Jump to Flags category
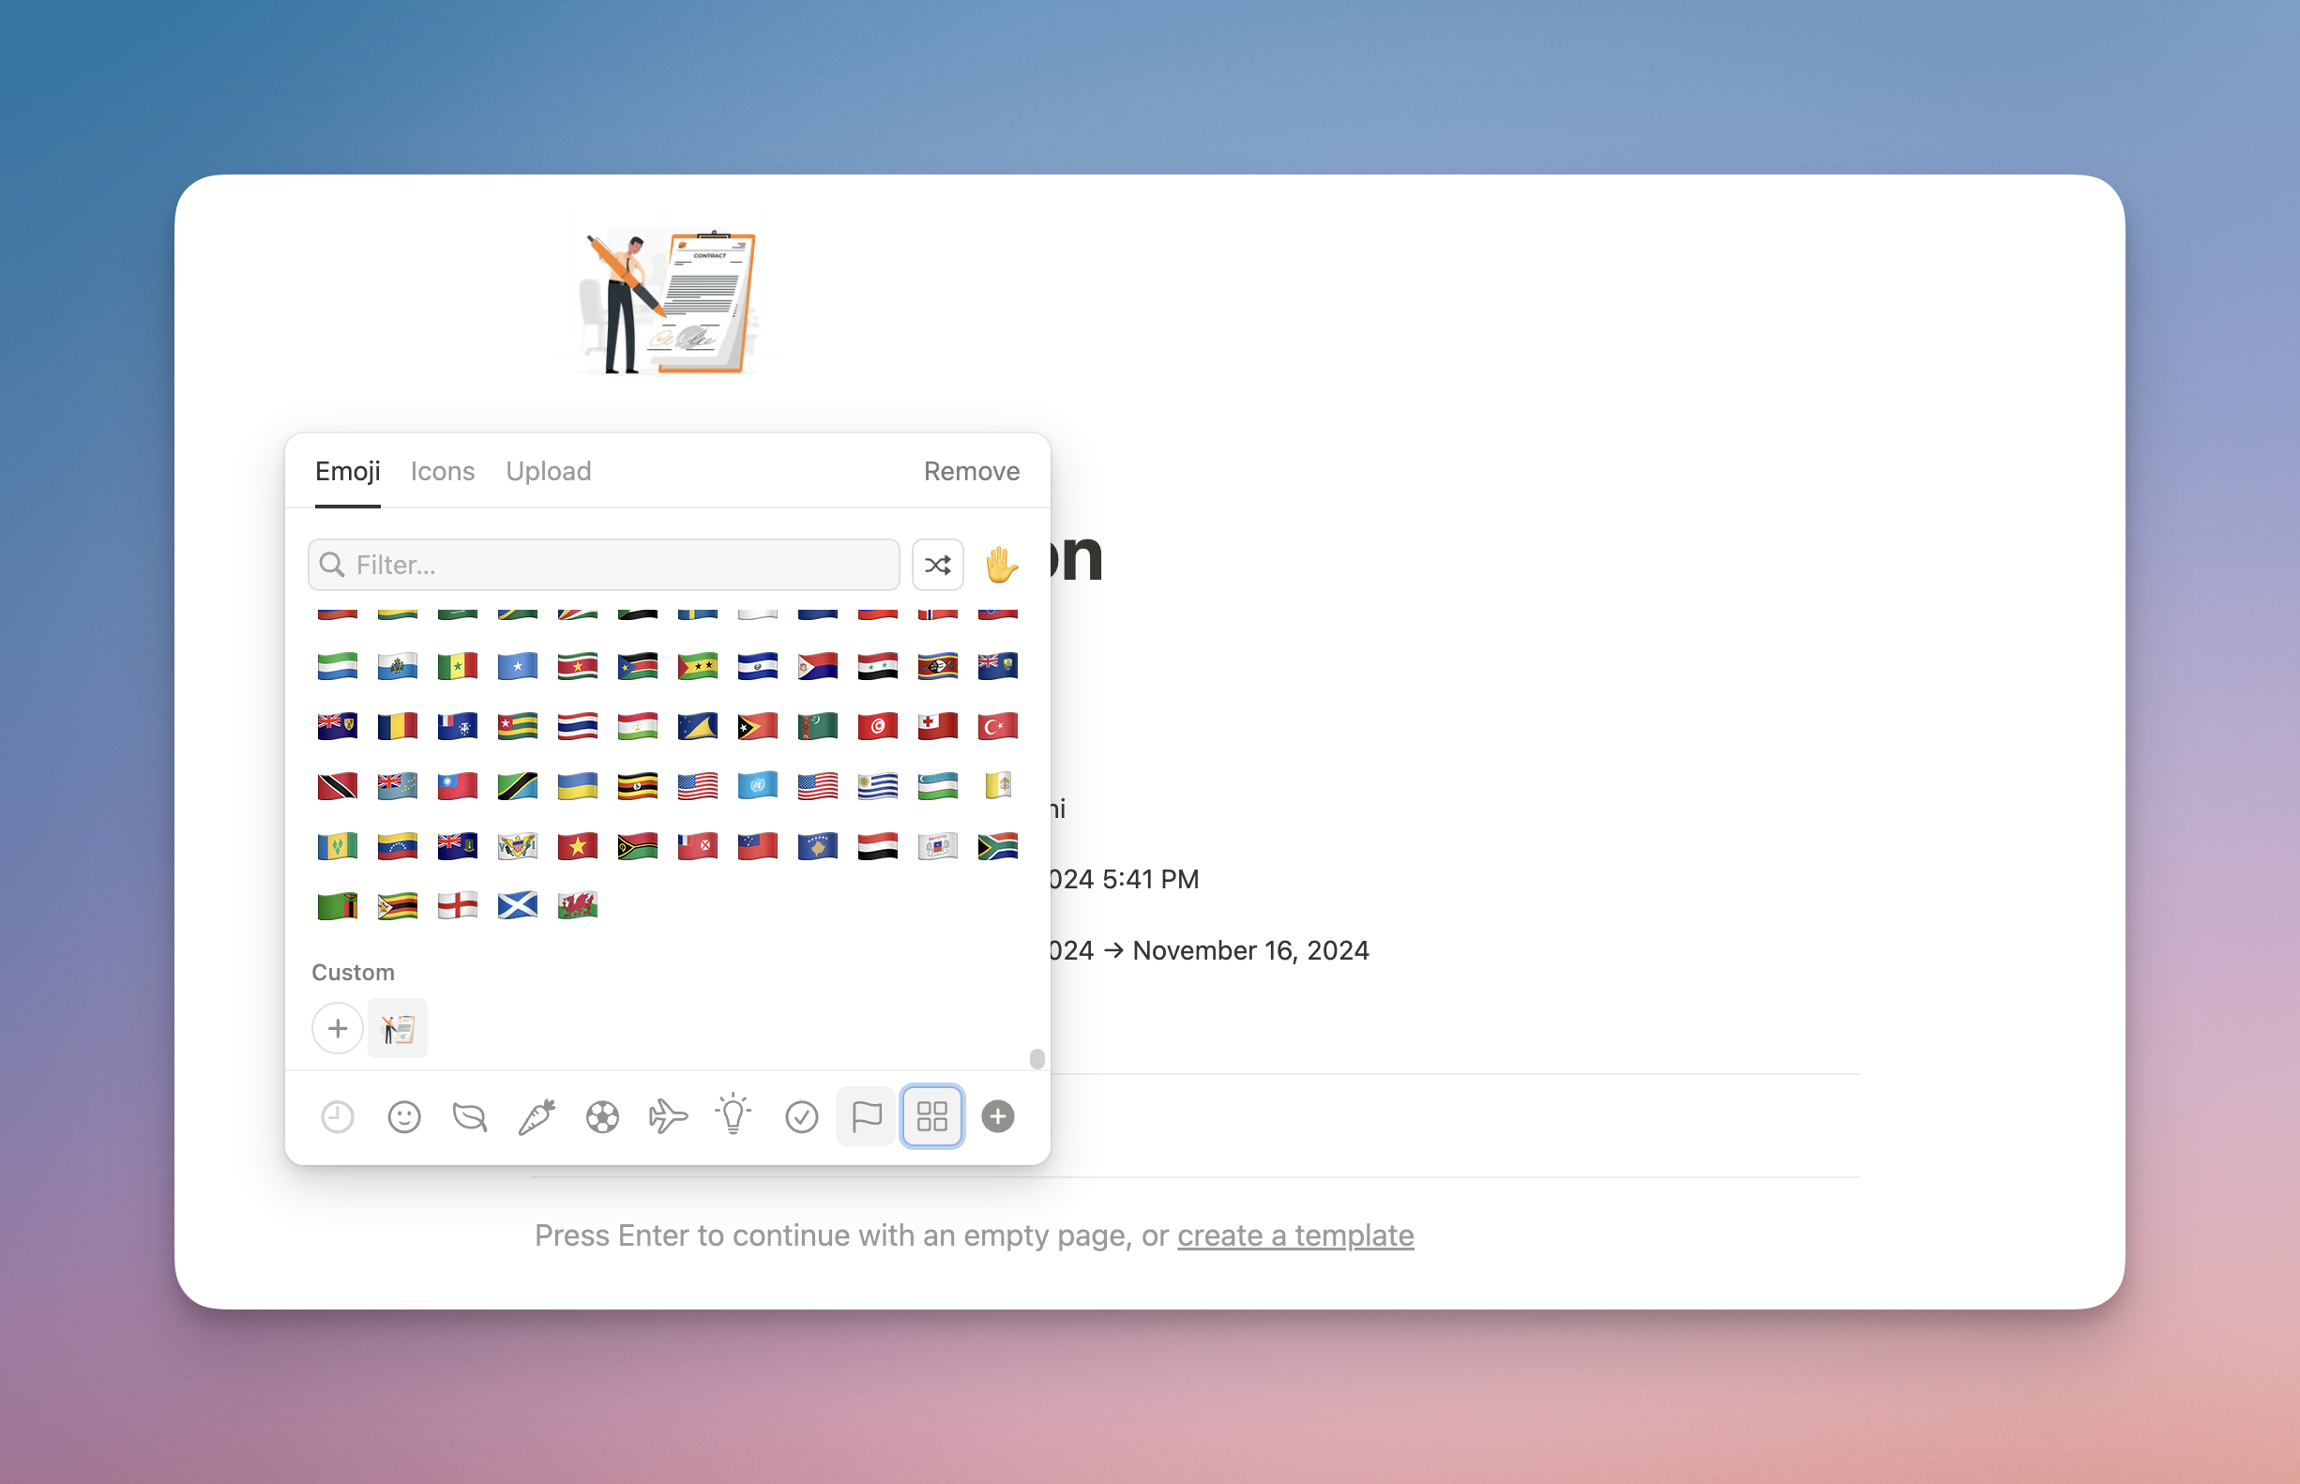Viewport: 2300px width, 1484px height. pyautogui.click(x=866, y=1117)
